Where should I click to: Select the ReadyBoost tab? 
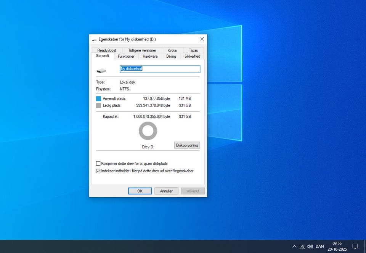click(x=107, y=50)
